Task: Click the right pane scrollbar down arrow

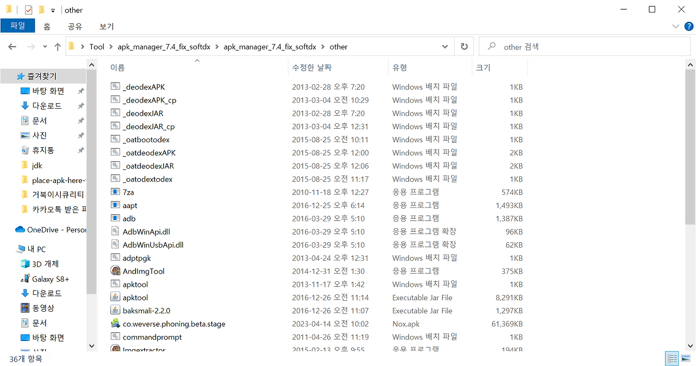Action: coord(689,346)
